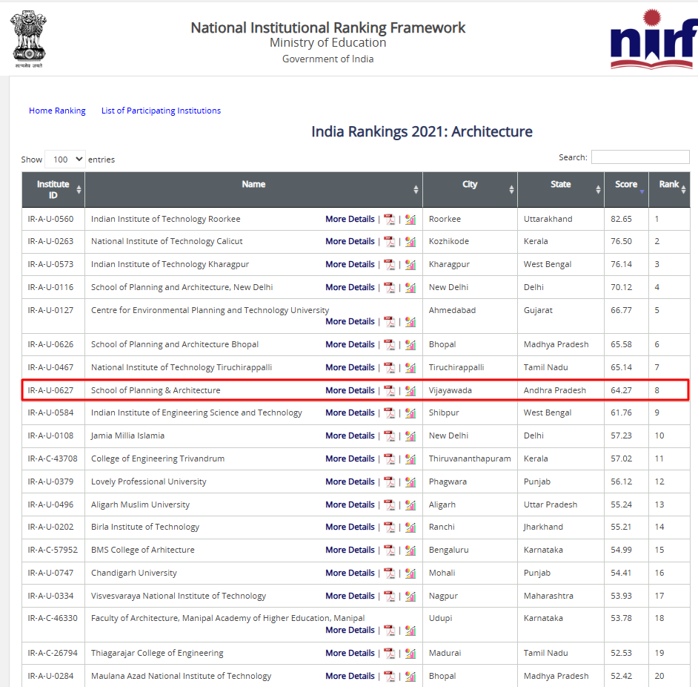Image resolution: width=698 pixels, height=687 pixels.
Task: Open PDF icon for Vijayawada SPA row
Action: pyautogui.click(x=390, y=390)
